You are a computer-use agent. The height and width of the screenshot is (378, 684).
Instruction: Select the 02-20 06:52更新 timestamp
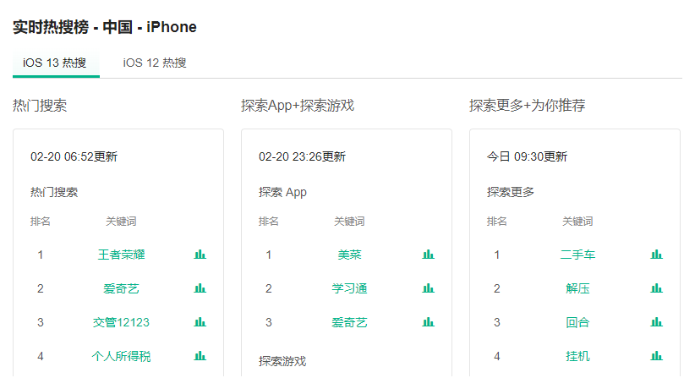[74, 156]
